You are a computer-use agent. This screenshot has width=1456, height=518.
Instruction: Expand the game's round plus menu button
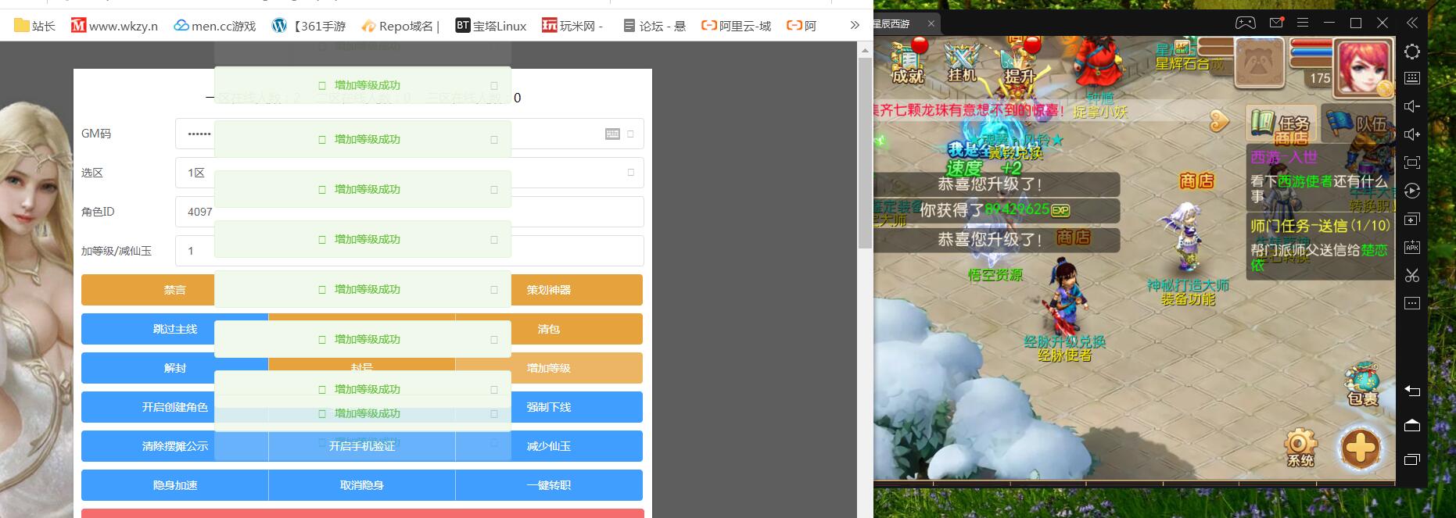(x=1360, y=448)
